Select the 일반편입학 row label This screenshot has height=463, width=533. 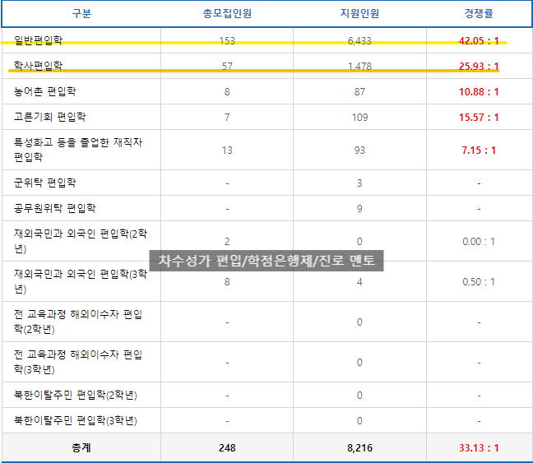click(x=38, y=40)
